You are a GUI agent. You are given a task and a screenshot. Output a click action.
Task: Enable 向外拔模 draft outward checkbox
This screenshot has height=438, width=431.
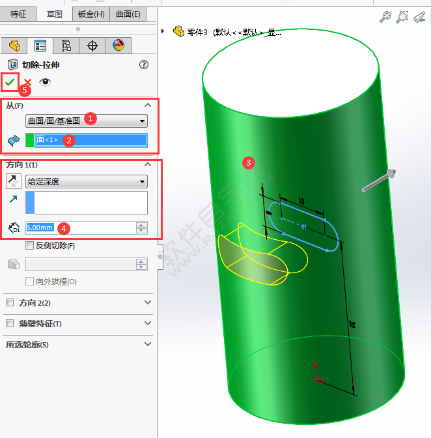pyautogui.click(x=29, y=281)
